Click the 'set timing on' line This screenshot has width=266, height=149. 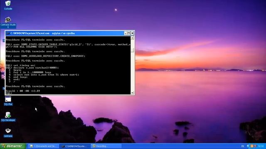[20, 65]
